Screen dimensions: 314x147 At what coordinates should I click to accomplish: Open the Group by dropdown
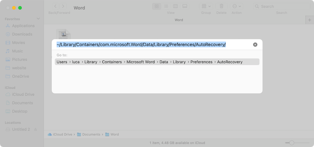(x=206, y=6)
